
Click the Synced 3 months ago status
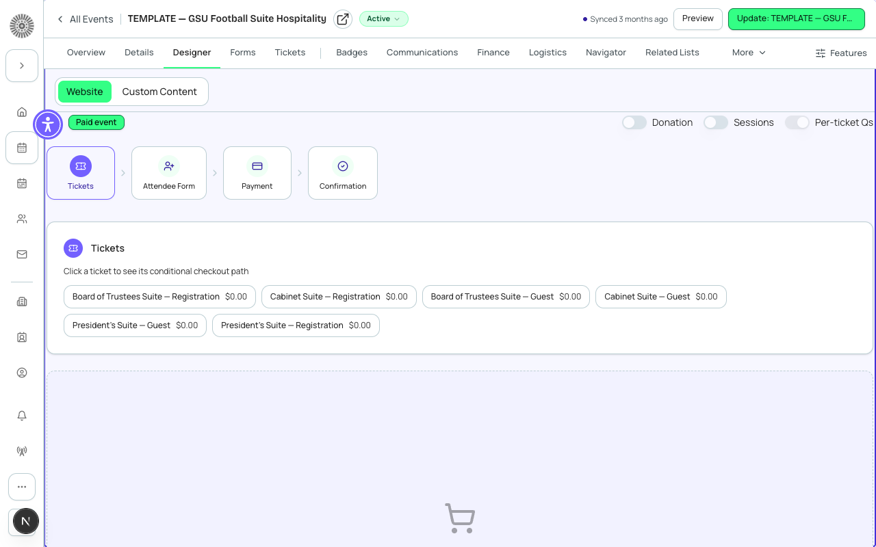pyautogui.click(x=625, y=19)
